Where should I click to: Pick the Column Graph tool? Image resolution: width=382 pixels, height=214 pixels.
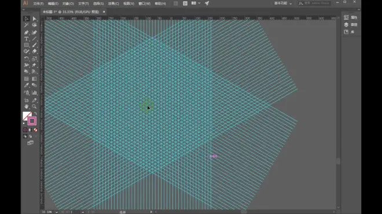(x=34, y=92)
